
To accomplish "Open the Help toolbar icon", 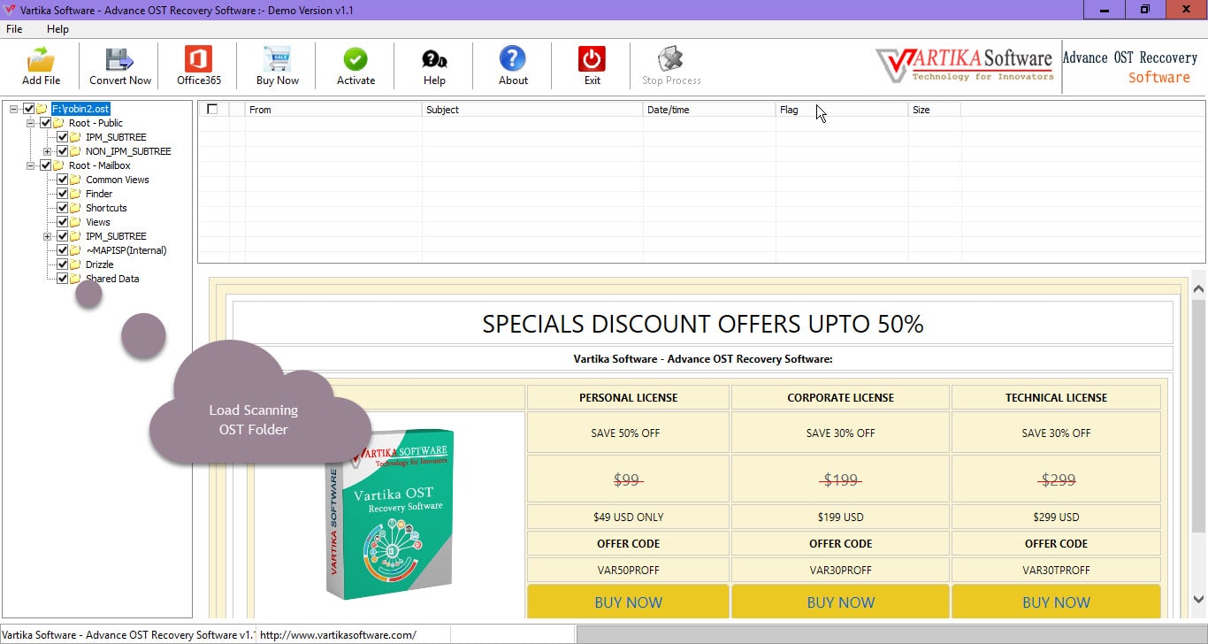I will [x=434, y=60].
